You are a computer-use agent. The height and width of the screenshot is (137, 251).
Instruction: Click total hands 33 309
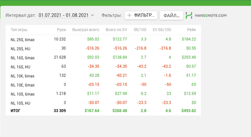click(x=60, y=111)
